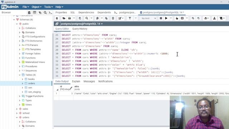Click commit transaction icon
Viewport: 229px width, 129px height.
(193, 18)
